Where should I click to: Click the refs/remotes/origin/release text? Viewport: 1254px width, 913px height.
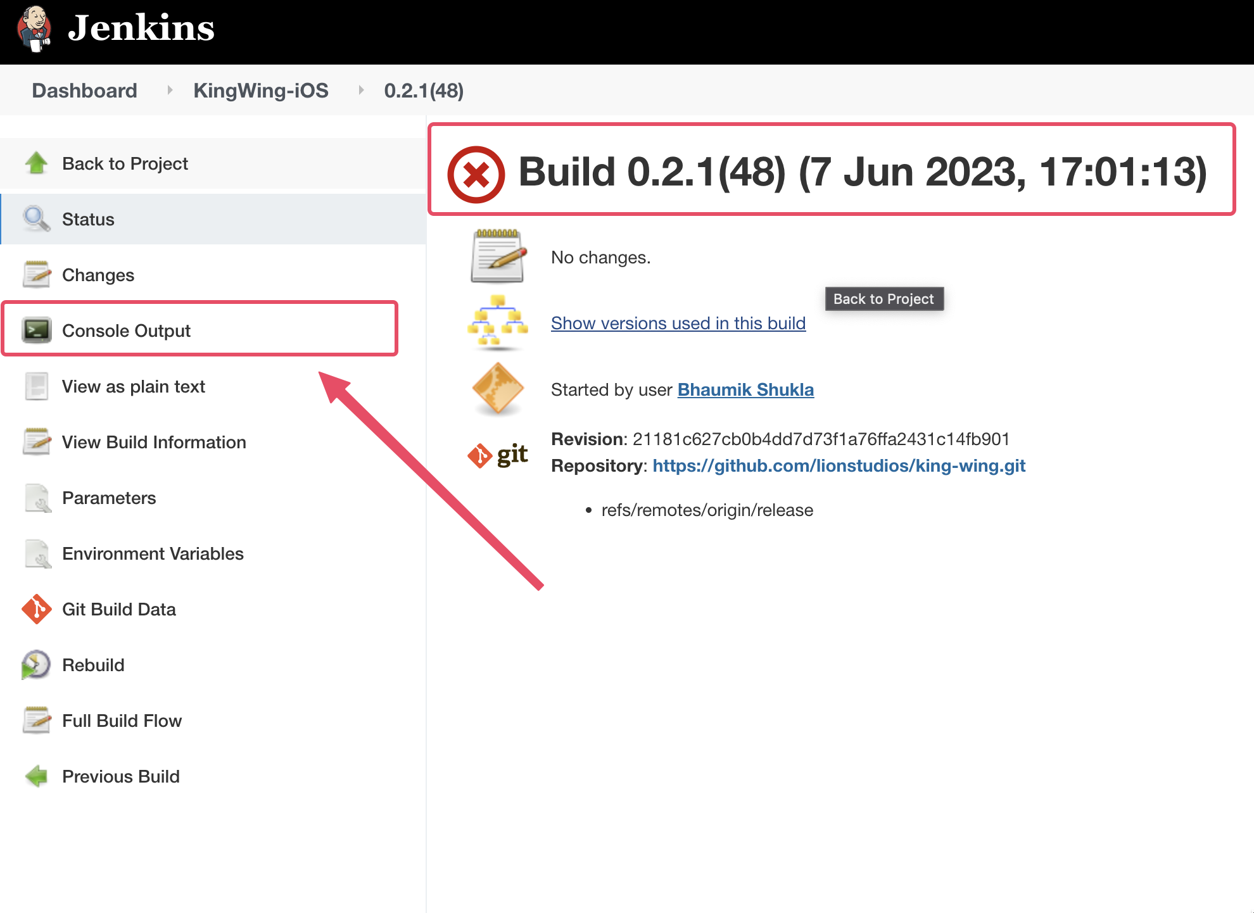tap(707, 510)
